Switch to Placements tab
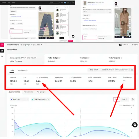Screen dimensions: 139x139 [x=28, y=92]
